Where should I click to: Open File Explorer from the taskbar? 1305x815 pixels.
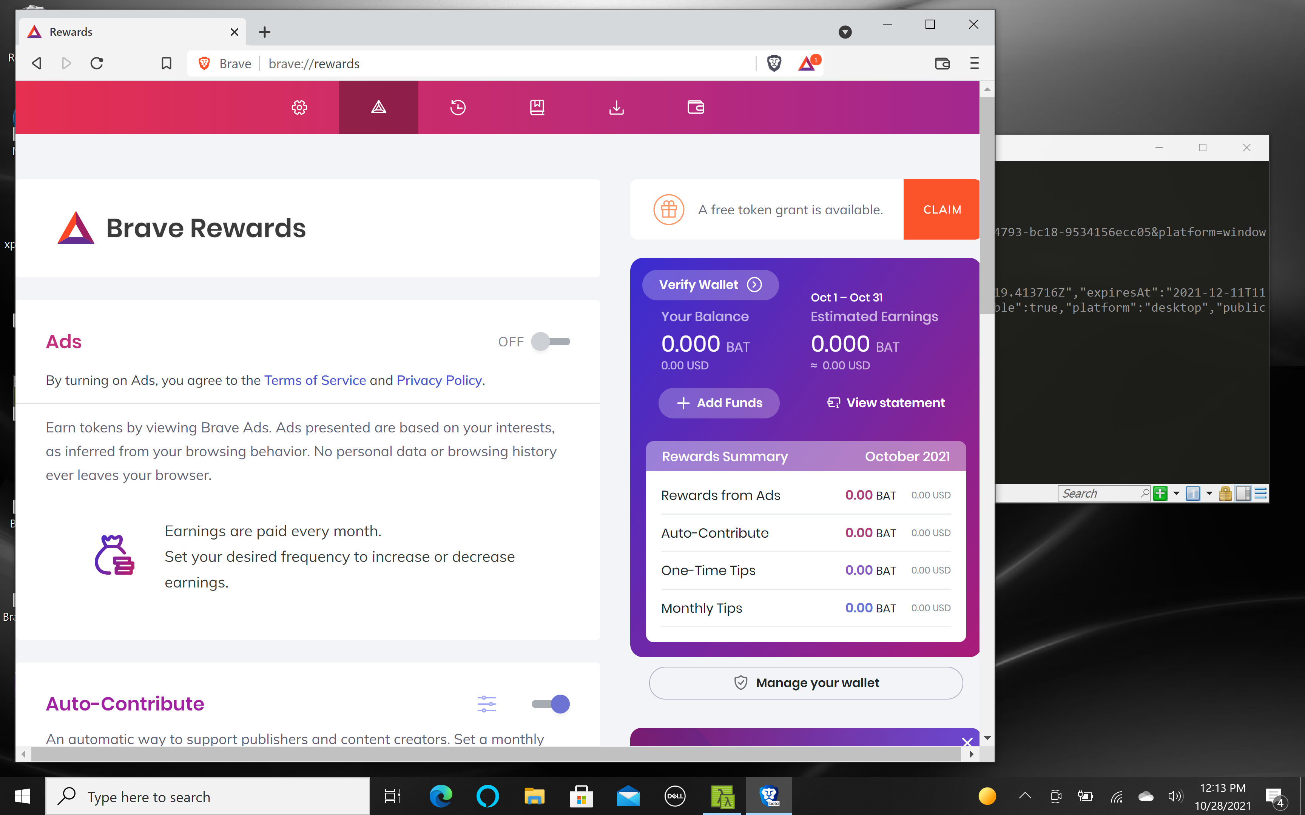(x=534, y=796)
